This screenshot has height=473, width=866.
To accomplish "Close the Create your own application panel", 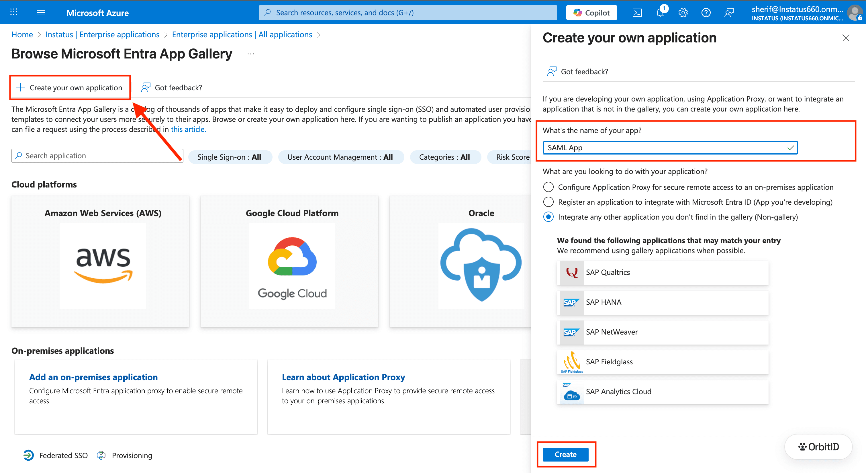I will pos(845,38).
